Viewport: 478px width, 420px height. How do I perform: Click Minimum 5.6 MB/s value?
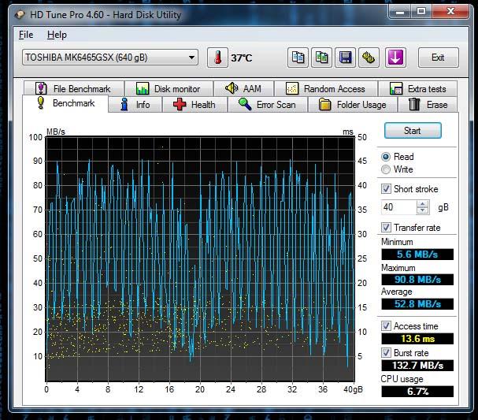click(x=417, y=254)
